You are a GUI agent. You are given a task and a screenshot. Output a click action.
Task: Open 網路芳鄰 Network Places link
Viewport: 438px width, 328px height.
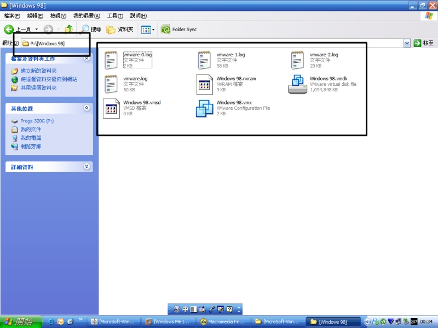[31, 146]
